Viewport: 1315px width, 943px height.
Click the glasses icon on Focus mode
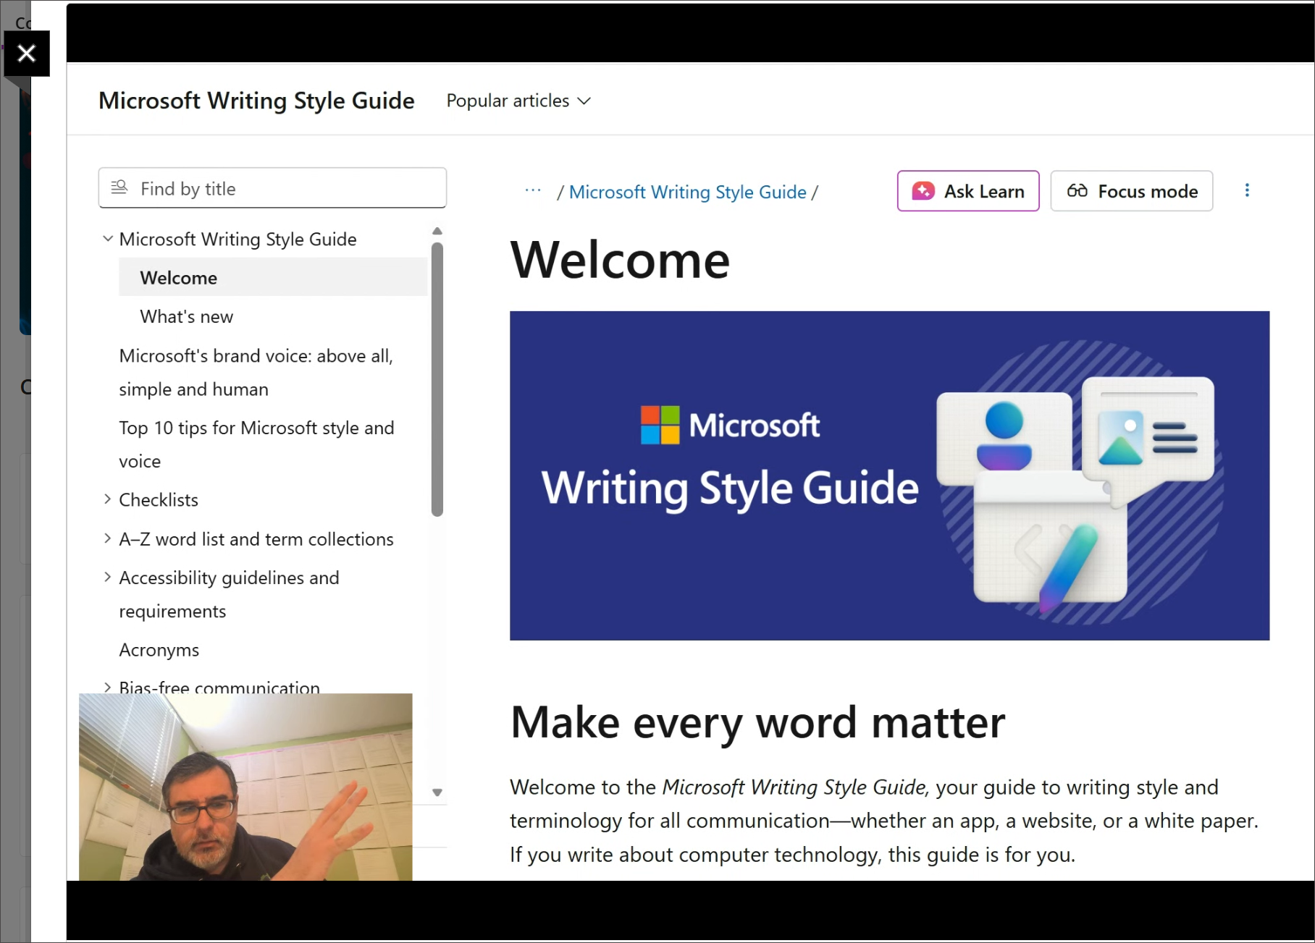pyautogui.click(x=1077, y=191)
